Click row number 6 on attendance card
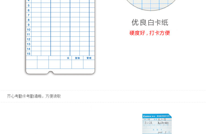Image resolution: width=206 pixels, height=134 pixels. tap(29, 10)
